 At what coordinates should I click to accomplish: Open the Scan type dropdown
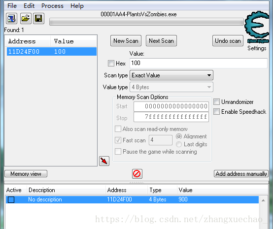coord(171,75)
